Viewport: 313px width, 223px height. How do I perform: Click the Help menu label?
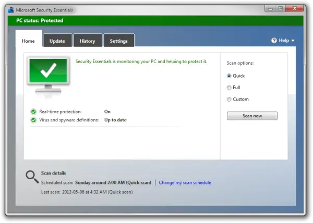284,41
